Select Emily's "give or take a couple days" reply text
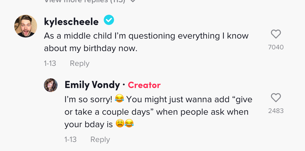This screenshot has height=151, width=305. pos(158,112)
